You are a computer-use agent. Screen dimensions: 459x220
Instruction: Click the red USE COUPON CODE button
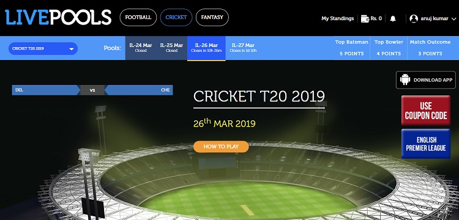click(425, 111)
